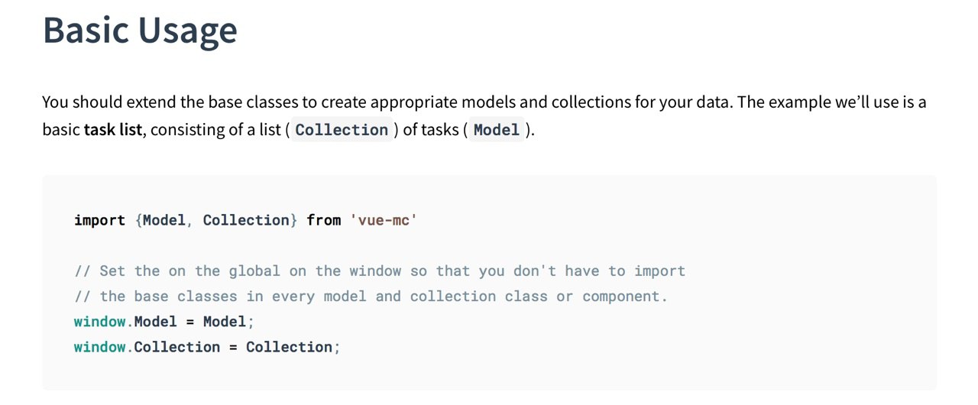Click the word 'global' in first comment
The height and width of the screenshot is (405, 978).
click(254, 271)
